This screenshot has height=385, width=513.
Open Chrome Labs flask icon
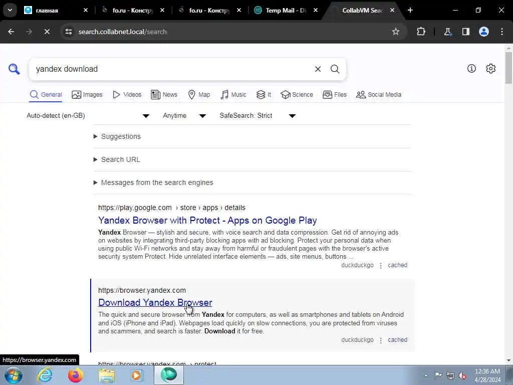click(x=447, y=32)
